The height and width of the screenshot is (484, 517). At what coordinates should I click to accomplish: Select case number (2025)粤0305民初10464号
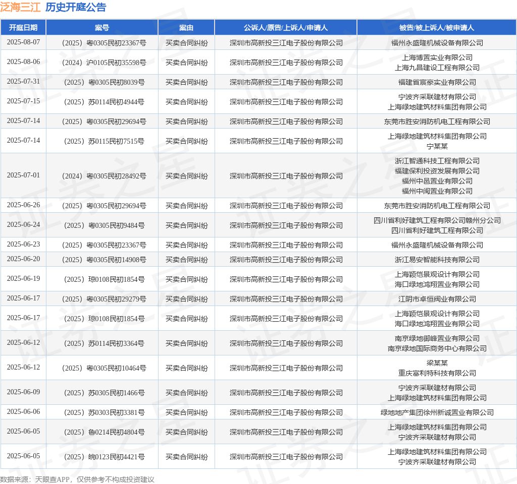click(x=104, y=368)
